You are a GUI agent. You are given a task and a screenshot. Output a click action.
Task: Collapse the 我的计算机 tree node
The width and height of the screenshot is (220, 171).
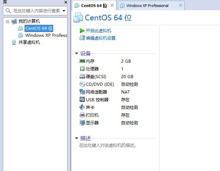[x=8, y=21]
